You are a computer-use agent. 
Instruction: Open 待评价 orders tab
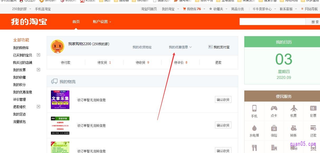pyautogui.click(x=181, y=63)
